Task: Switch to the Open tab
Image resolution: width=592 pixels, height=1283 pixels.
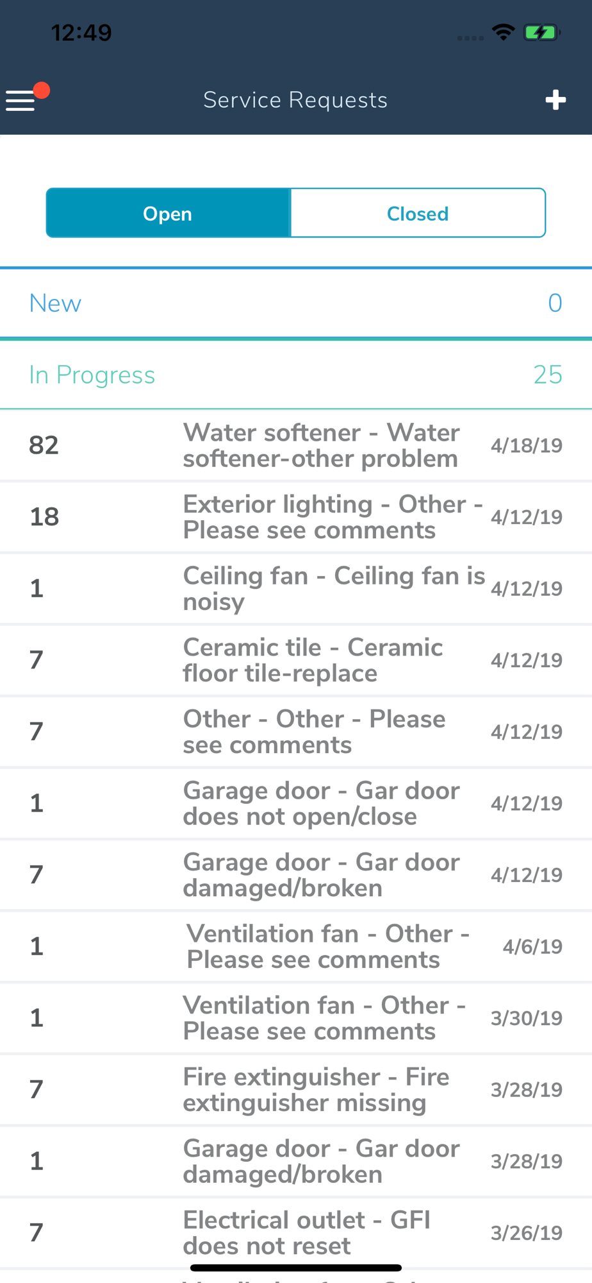Action: [168, 213]
